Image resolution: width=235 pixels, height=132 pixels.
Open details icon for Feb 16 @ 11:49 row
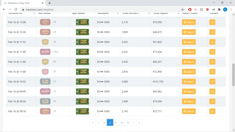(212, 52)
